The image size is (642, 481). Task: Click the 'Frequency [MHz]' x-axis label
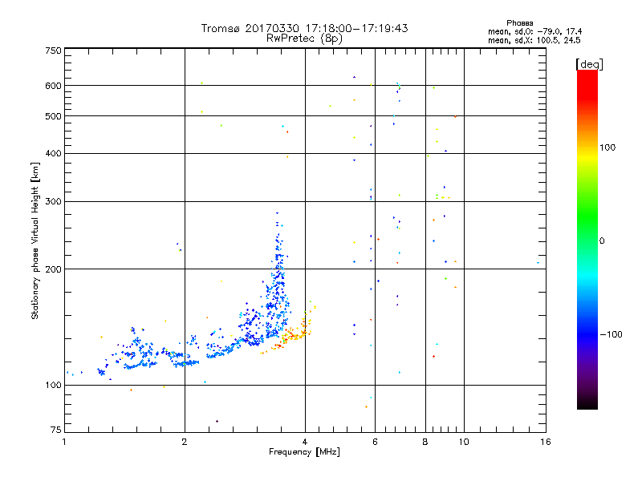304,452
